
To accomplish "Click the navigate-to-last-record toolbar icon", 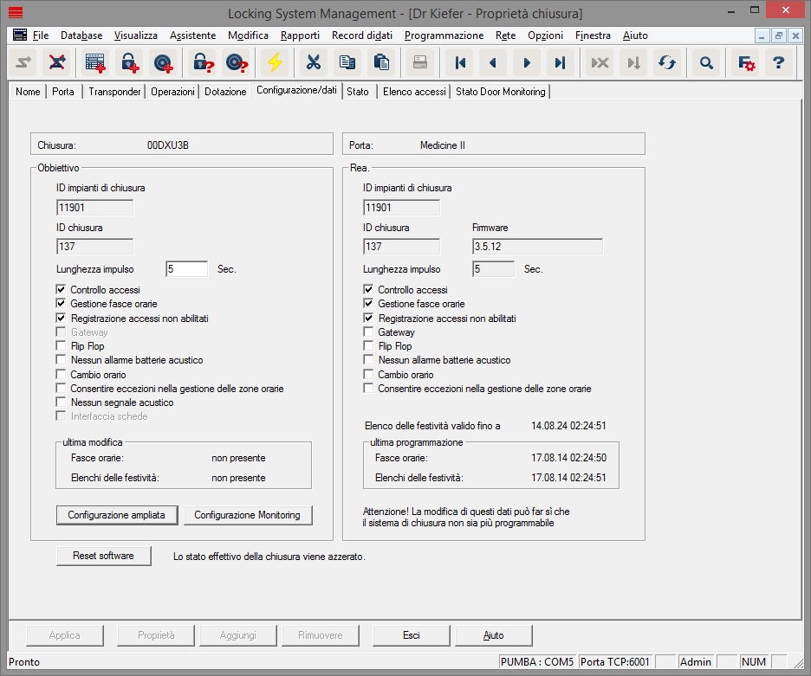I will click(x=561, y=62).
